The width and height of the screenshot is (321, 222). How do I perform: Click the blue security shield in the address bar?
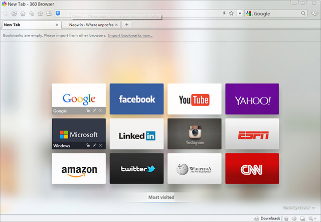[58, 14]
